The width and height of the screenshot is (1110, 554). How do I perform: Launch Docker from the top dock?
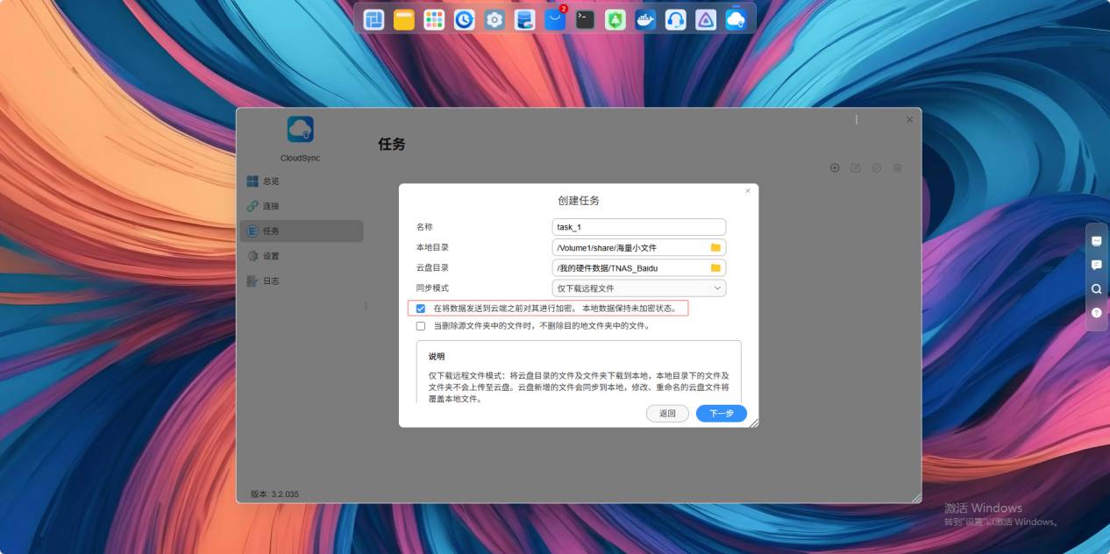click(645, 18)
